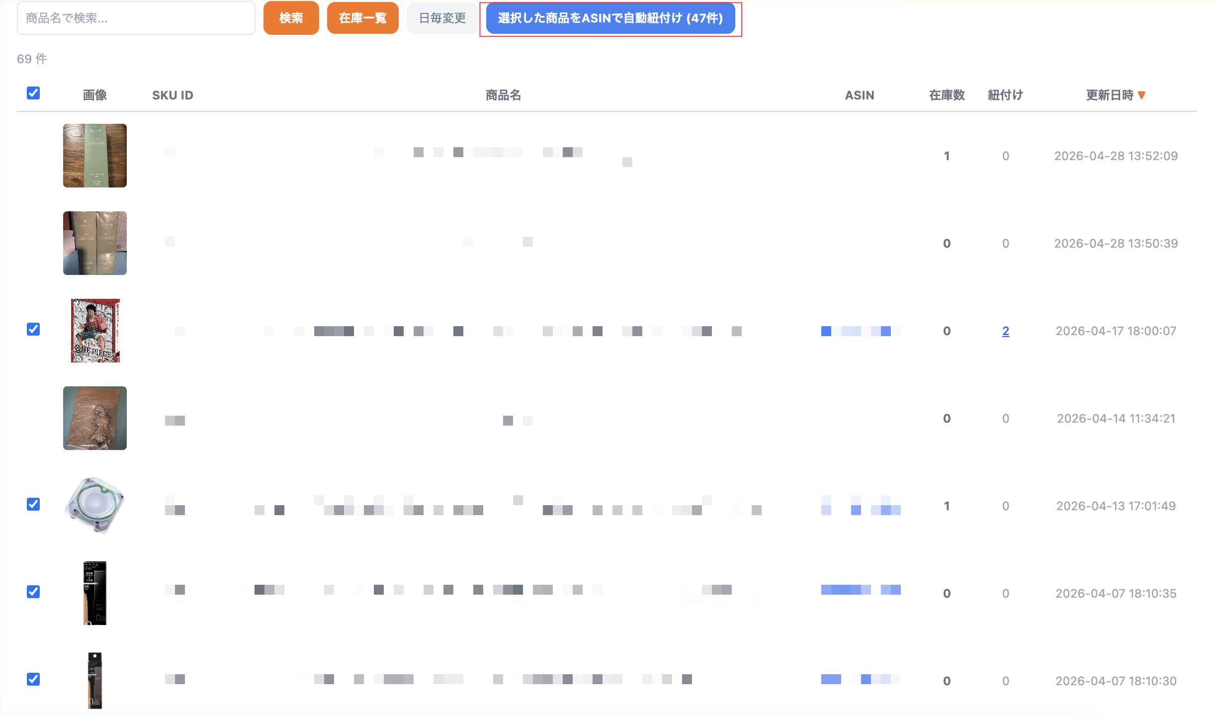Click the timestamp 2026-04-28 13:52:09

tap(1116, 156)
